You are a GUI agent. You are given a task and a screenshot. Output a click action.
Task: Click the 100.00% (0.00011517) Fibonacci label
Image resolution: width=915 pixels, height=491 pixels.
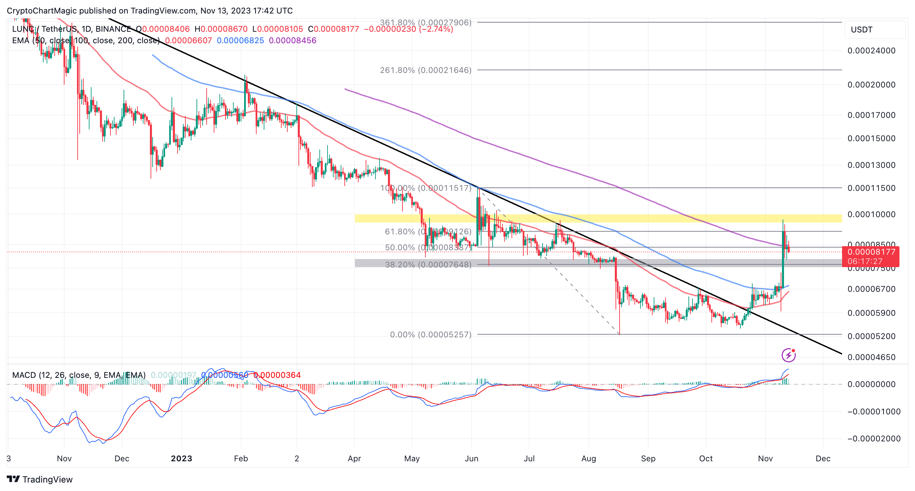[425, 188]
